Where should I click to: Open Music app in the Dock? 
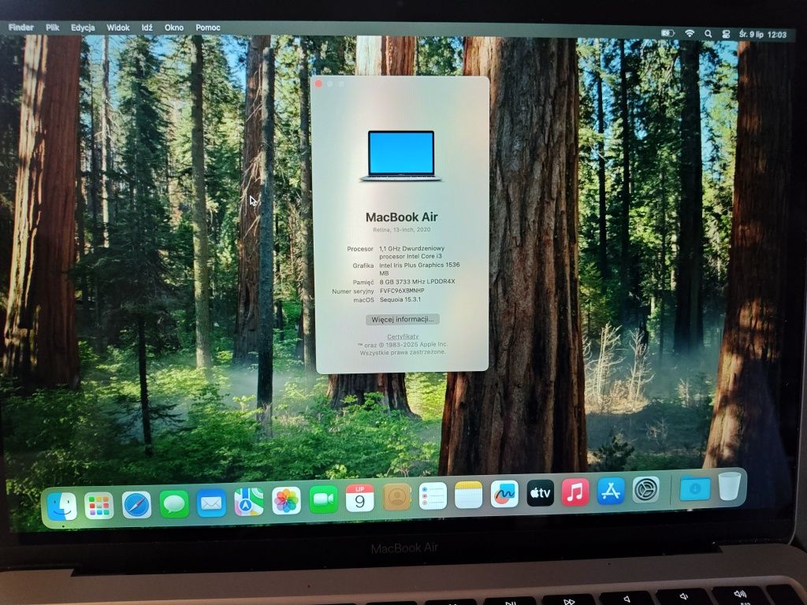pyautogui.click(x=575, y=492)
